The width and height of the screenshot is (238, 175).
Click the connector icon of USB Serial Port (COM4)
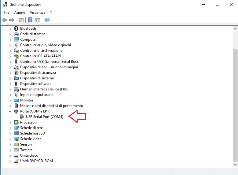coord(22,117)
